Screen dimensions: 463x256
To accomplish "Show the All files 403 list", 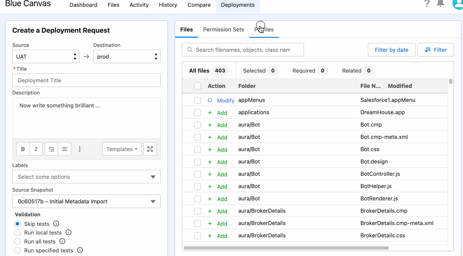I will pyautogui.click(x=209, y=70).
